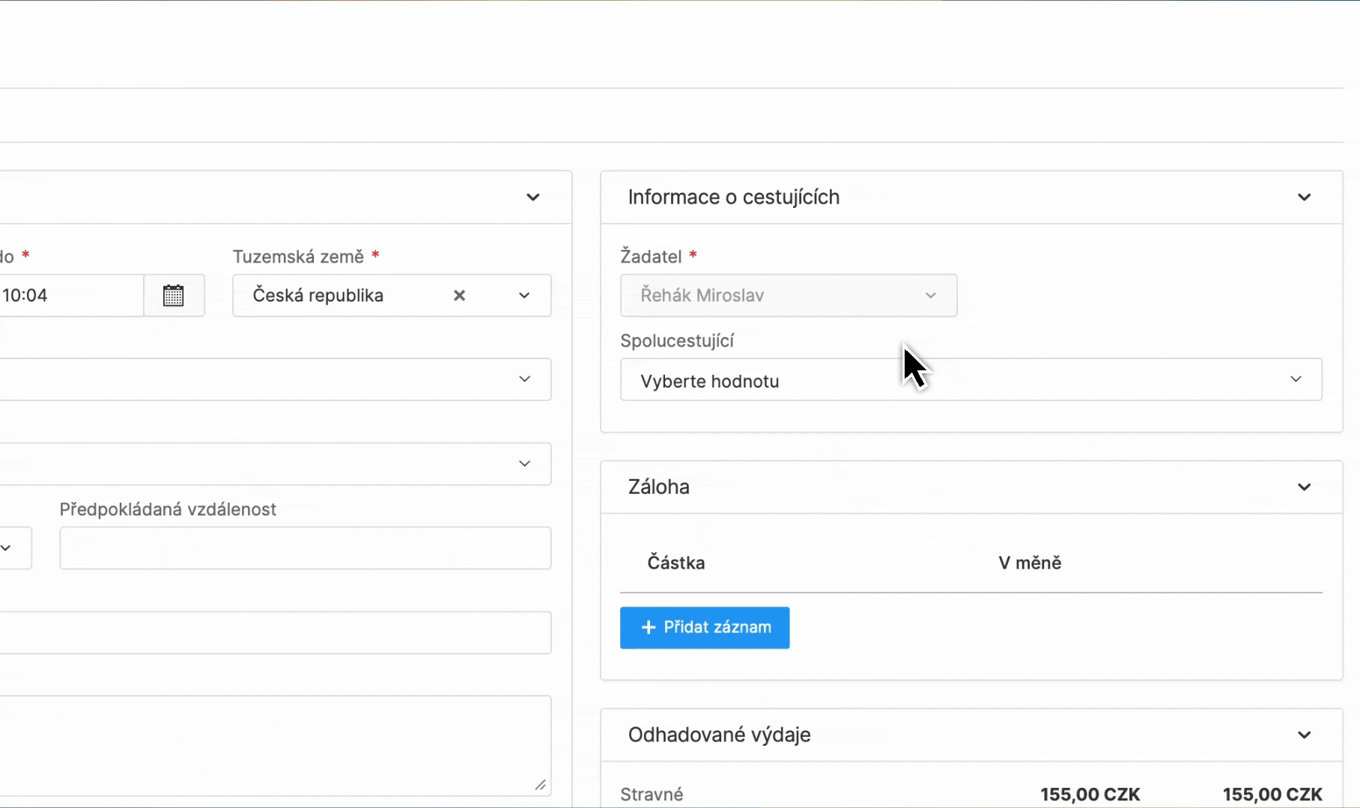Image resolution: width=1360 pixels, height=808 pixels.
Task: Click the time field showing 10:04
Action: click(67, 295)
